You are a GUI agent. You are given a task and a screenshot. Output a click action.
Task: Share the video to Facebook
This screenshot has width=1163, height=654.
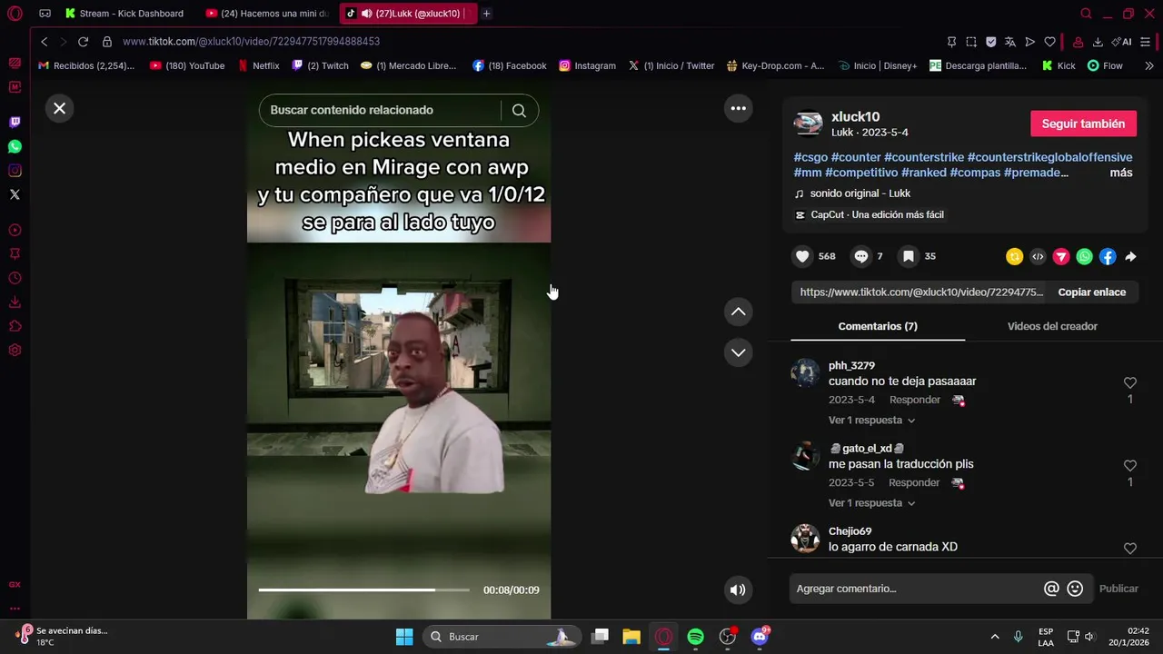tap(1108, 257)
